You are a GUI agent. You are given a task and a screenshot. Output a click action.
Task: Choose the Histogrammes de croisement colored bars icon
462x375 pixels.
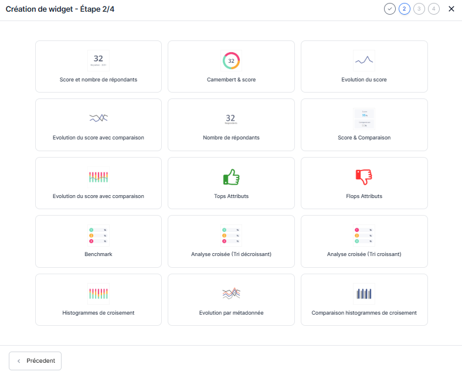pyautogui.click(x=98, y=293)
